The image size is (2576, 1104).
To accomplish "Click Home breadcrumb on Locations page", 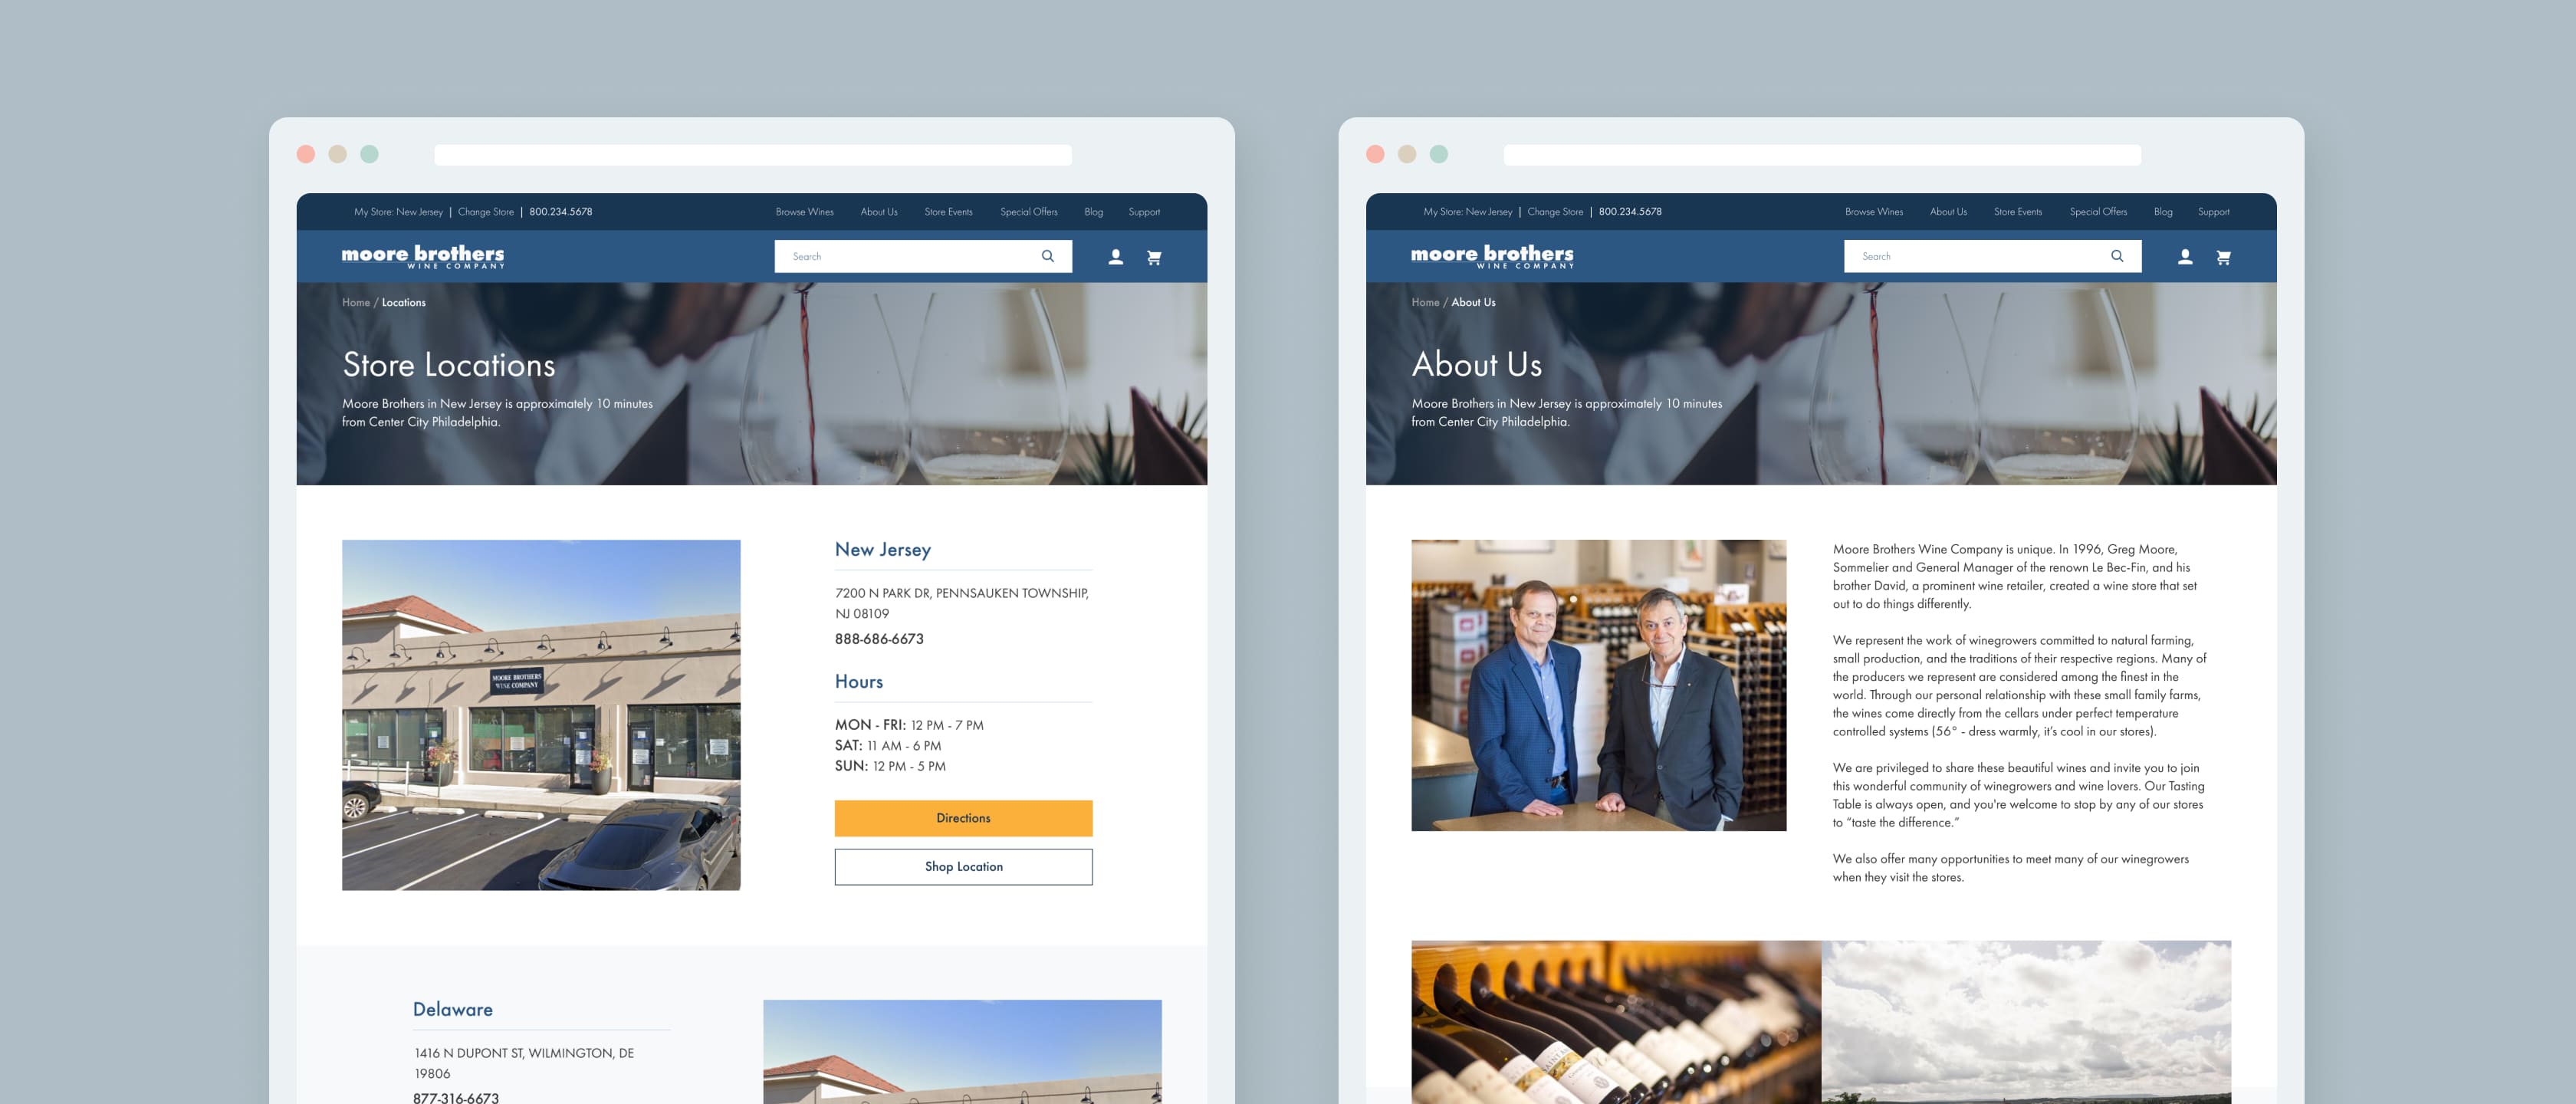I will tap(355, 302).
